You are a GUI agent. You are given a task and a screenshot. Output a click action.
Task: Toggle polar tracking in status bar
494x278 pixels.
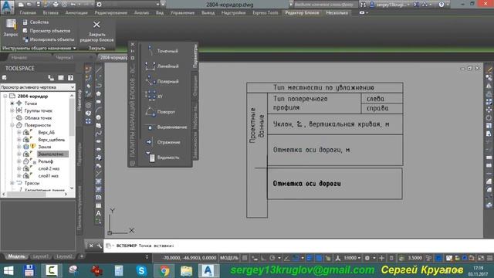coord(272,258)
